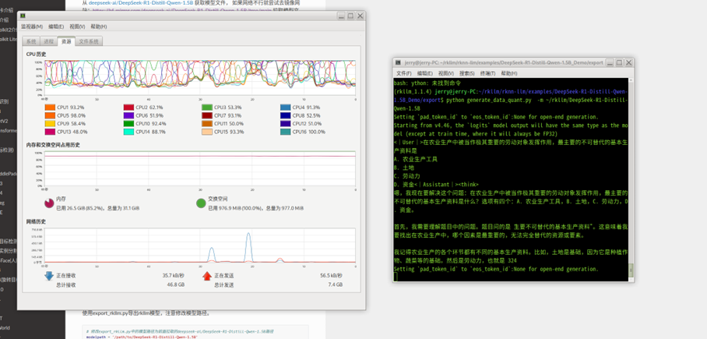707x339 pixels.
Task: Click the sending rate '56.5 kB/秒'
Action: 331,275
